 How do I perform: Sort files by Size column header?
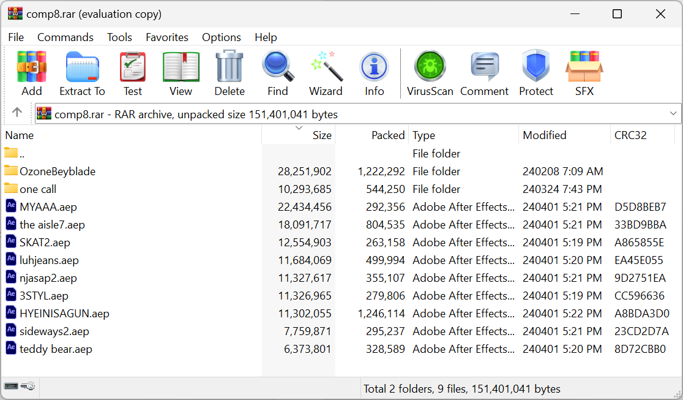coord(321,135)
